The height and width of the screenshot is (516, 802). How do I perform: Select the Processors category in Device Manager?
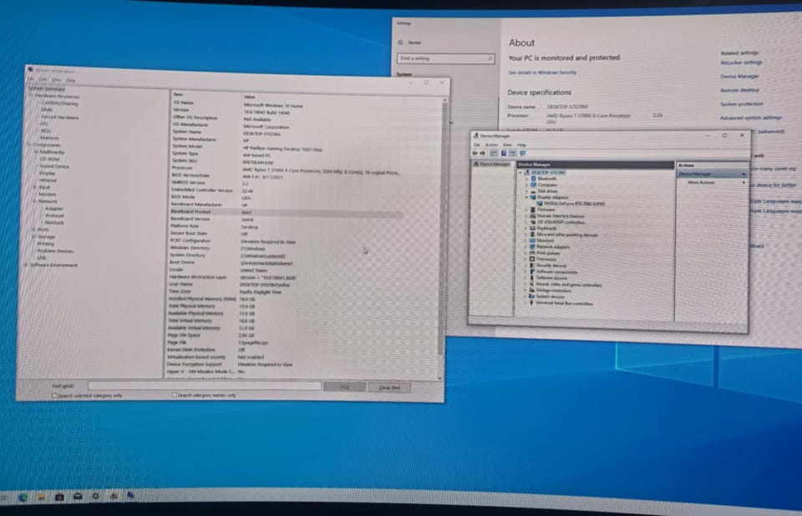pos(546,260)
